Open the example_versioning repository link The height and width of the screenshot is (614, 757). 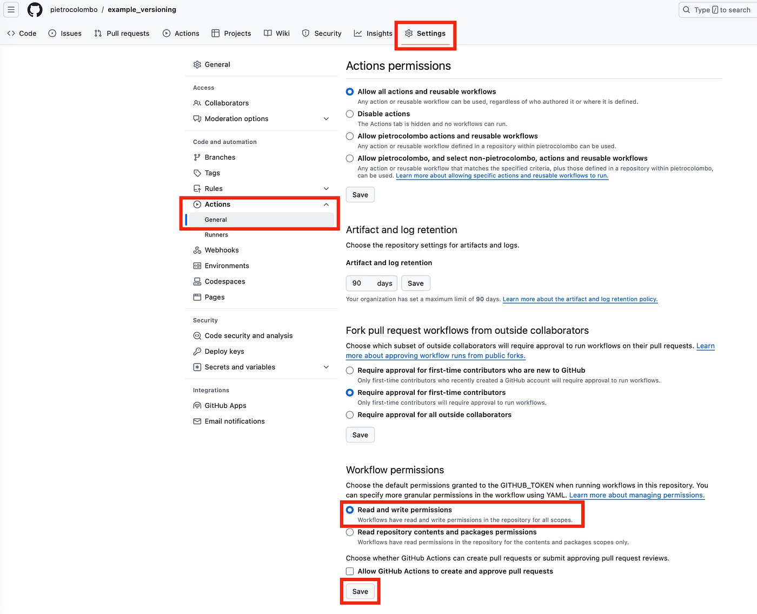142,10
